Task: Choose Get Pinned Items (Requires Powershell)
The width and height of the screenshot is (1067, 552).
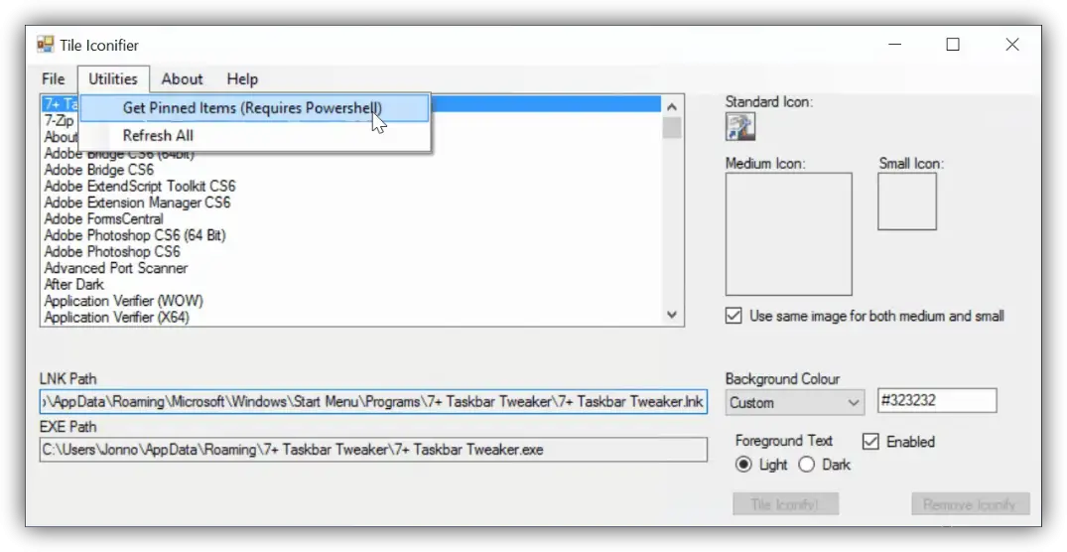Action: point(254,108)
